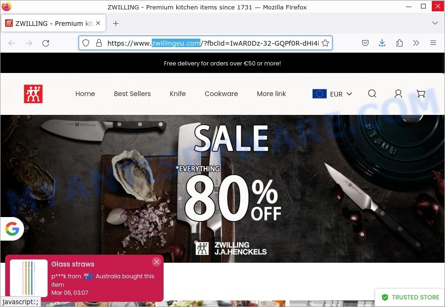Open the Save to Pocket icon
Screen dimensions: 445x307
click(x=365, y=43)
